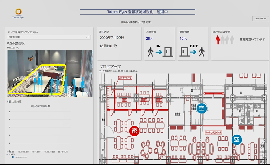Click the red person congestion level icon
The width and height of the screenshot is (270, 165).
(x=218, y=40)
